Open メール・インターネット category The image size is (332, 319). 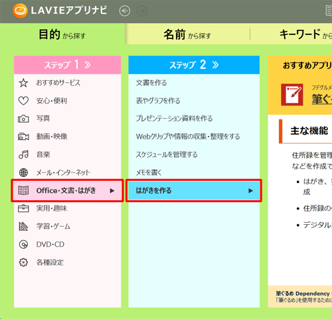pos(68,172)
